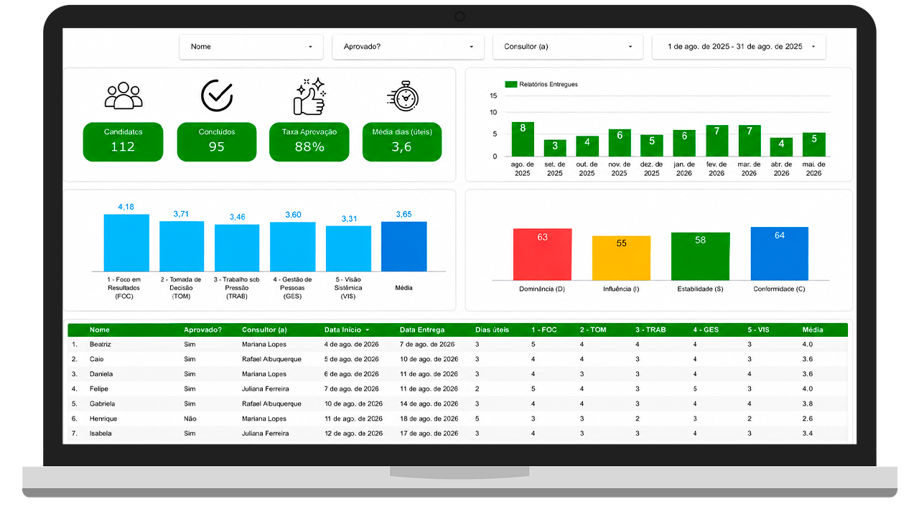Click Rafael Albuquerque in Caio's row
Image resolution: width=919 pixels, height=517 pixels.
coord(271,359)
